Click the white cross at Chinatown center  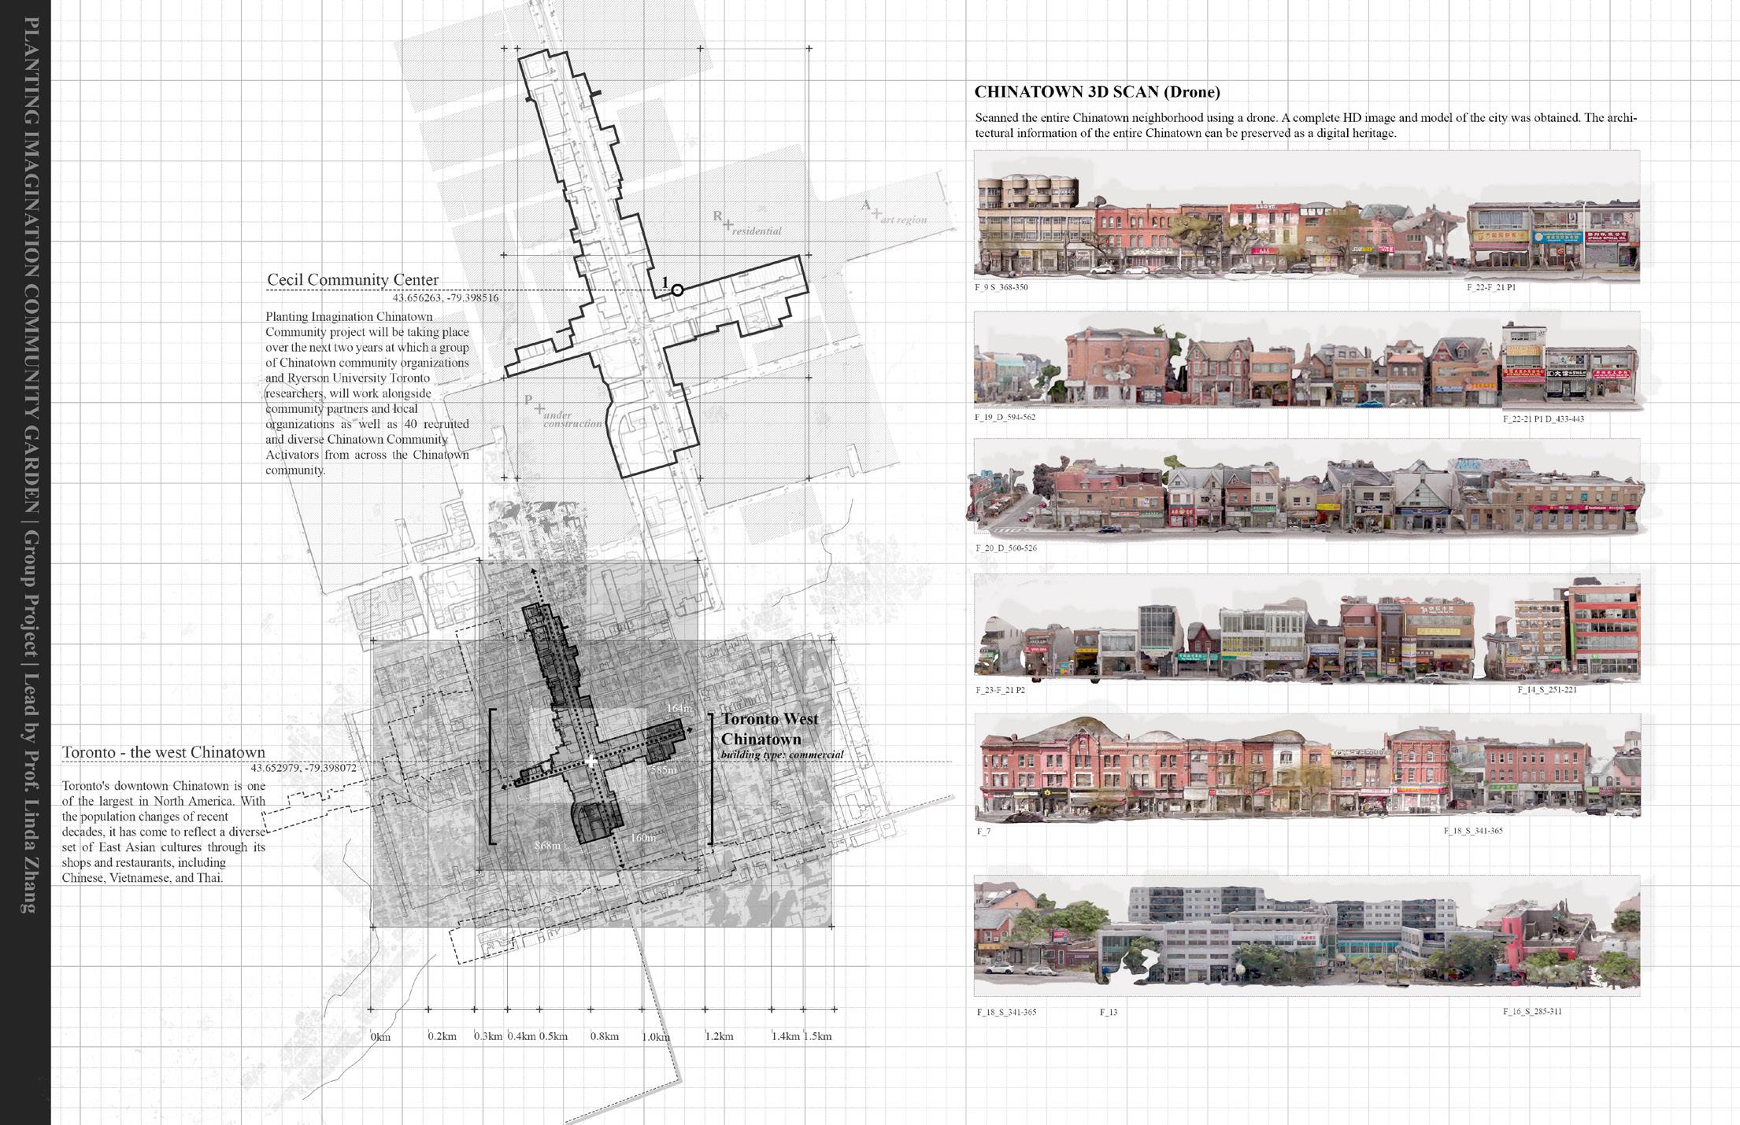point(592,761)
